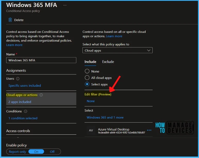Click None under Edit filter (Preview)
This screenshot has width=199, height=158.
91,101
